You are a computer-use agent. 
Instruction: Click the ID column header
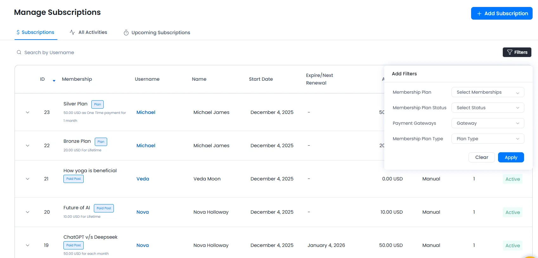click(x=42, y=79)
